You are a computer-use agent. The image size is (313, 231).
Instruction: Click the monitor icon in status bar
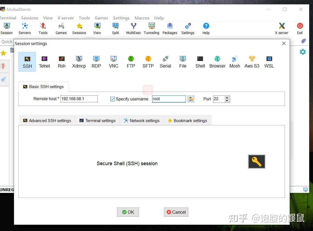305,190
